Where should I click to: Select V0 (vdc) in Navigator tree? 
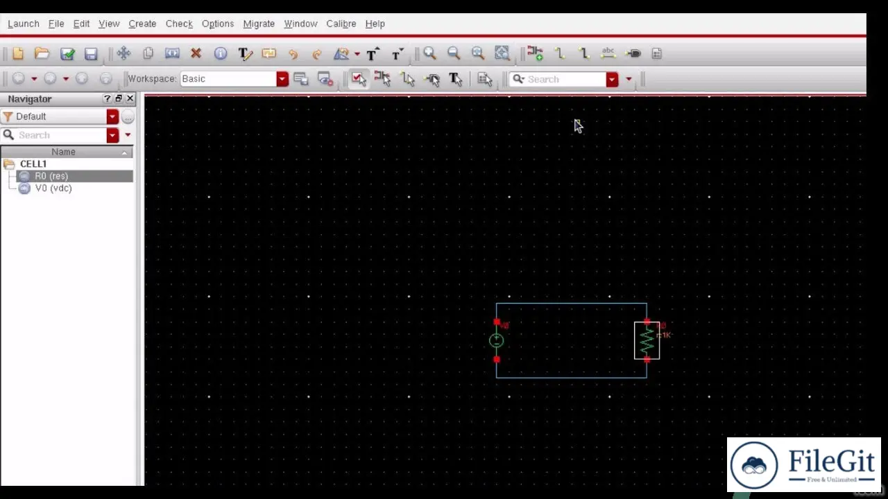(53, 189)
